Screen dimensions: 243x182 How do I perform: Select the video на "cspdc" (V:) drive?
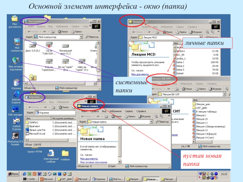[x=82, y=65]
